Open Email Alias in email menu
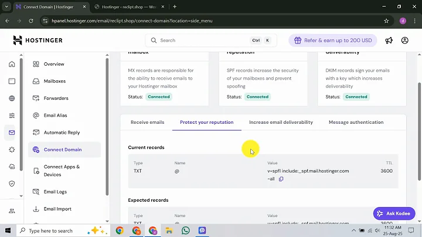422x237 pixels. point(56,115)
